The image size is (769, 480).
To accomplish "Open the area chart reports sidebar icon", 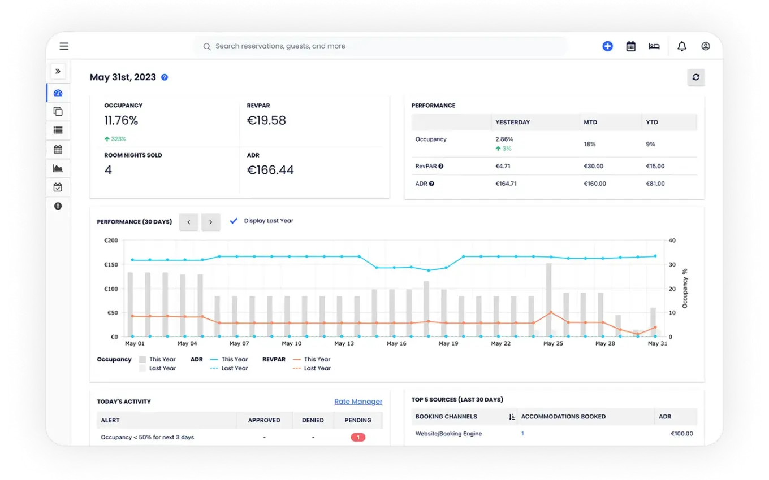I will 58,168.
